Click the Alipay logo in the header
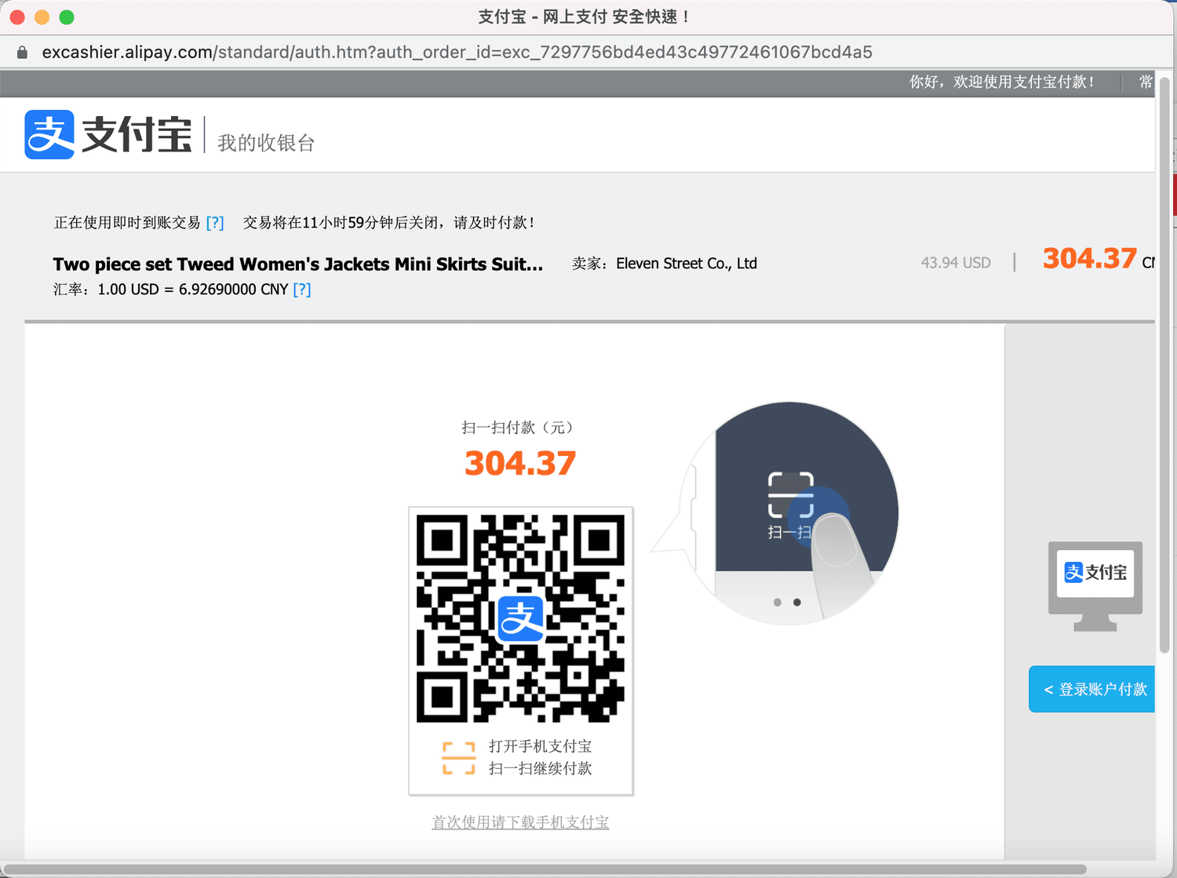Viewport: 1177px width, 878px height. pos(108,135)
